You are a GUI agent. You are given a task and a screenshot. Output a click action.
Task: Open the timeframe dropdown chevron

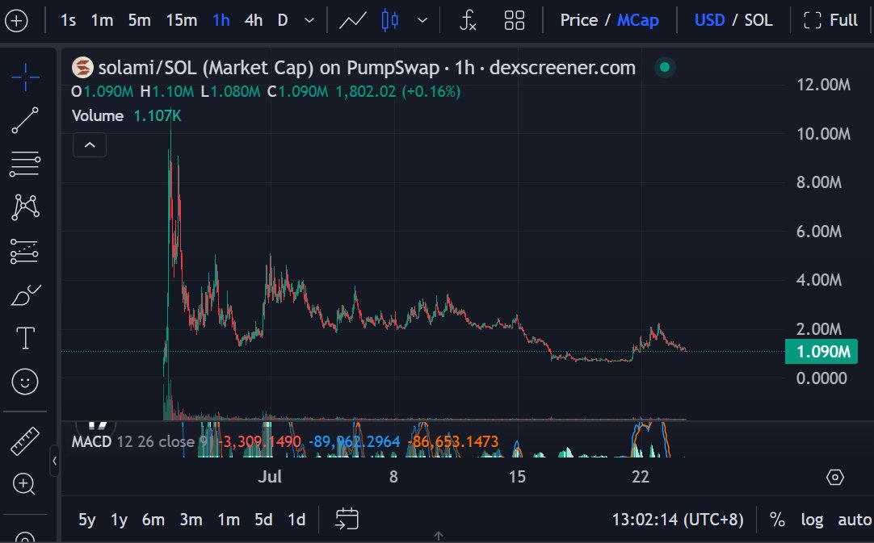pyautogui.click(x=309, y=21)
